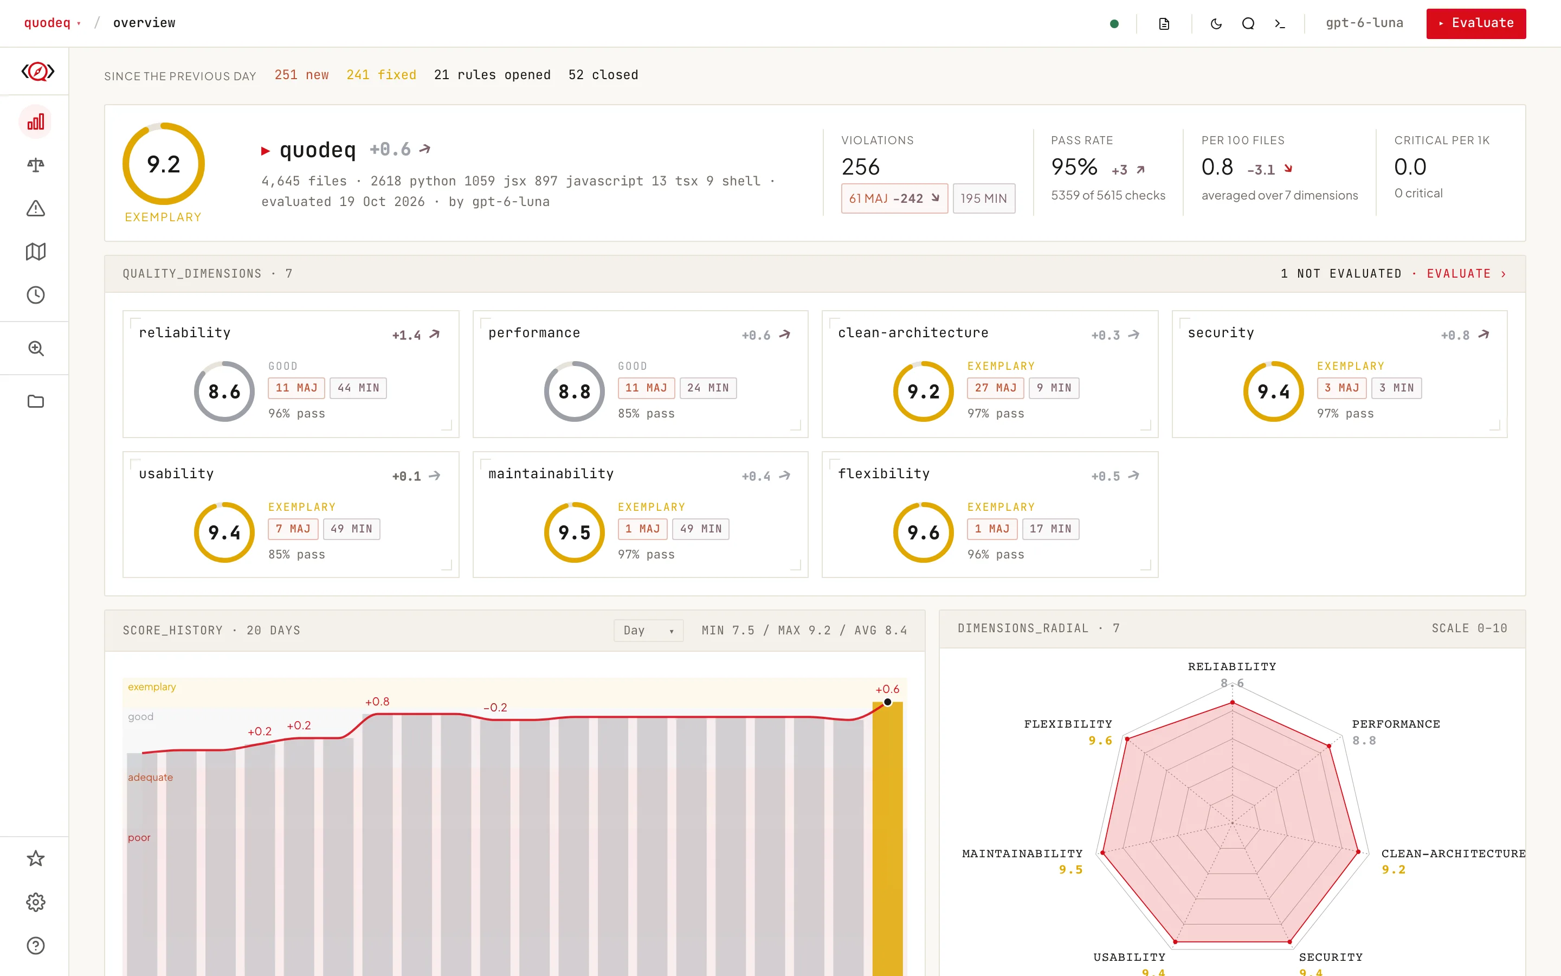Click the 9.2 overall score gauge

(x=163, y=164)
